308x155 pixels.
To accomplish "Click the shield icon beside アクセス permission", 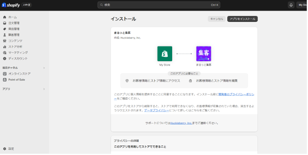I will (127, 80).
